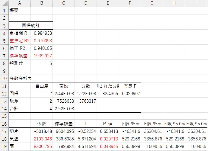Click column A header
208x151 pixels.
(20, 3)
